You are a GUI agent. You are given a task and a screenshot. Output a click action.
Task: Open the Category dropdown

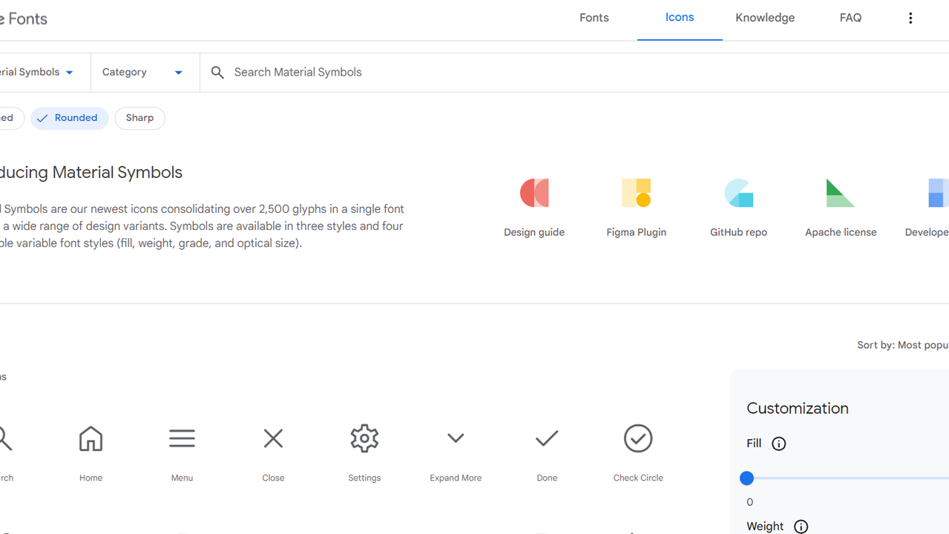click(x=145, y=72)
